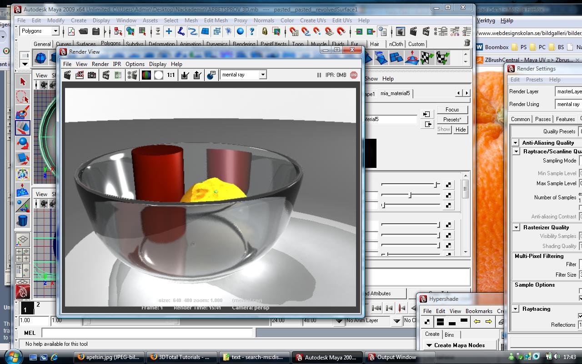Click the Presets* button
The height and width of the screenshot is (364, 582).
452,120
